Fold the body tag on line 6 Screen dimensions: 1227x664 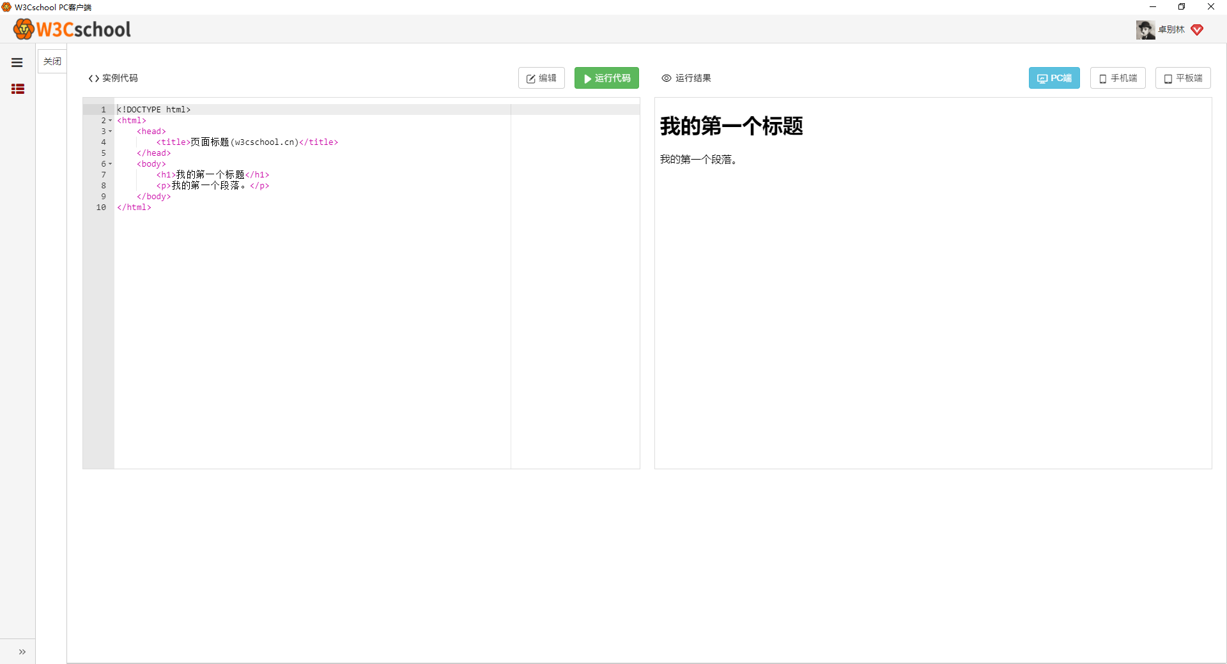110,164
